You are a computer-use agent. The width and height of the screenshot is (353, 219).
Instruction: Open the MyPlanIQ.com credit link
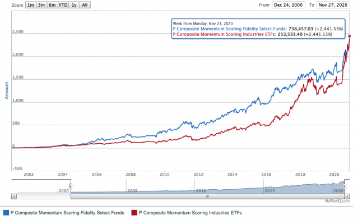(337, 201)
